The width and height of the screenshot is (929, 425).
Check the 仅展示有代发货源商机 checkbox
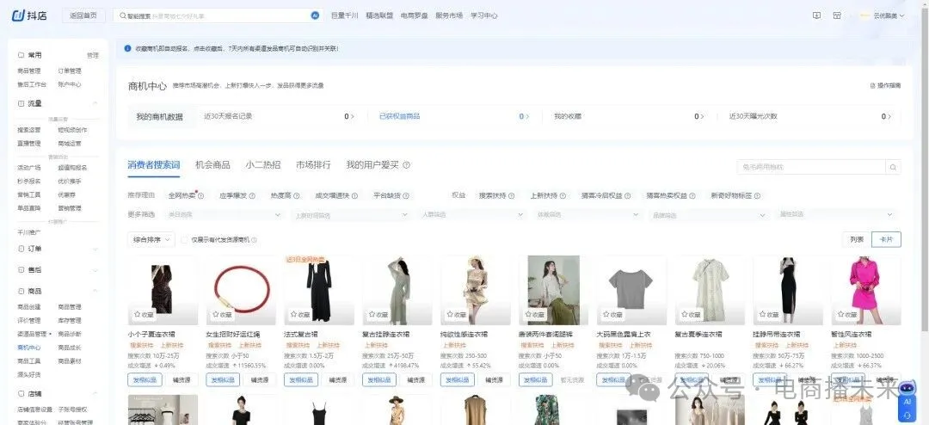(184, 240)
